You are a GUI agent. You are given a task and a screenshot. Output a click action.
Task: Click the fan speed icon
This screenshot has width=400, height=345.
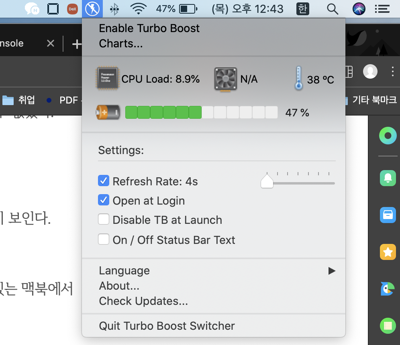226,79
